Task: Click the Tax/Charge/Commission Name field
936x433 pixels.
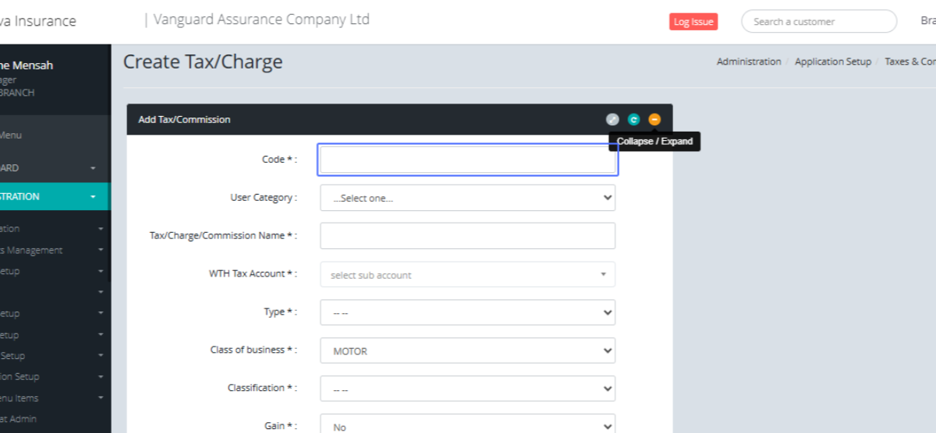Action: 467,236
